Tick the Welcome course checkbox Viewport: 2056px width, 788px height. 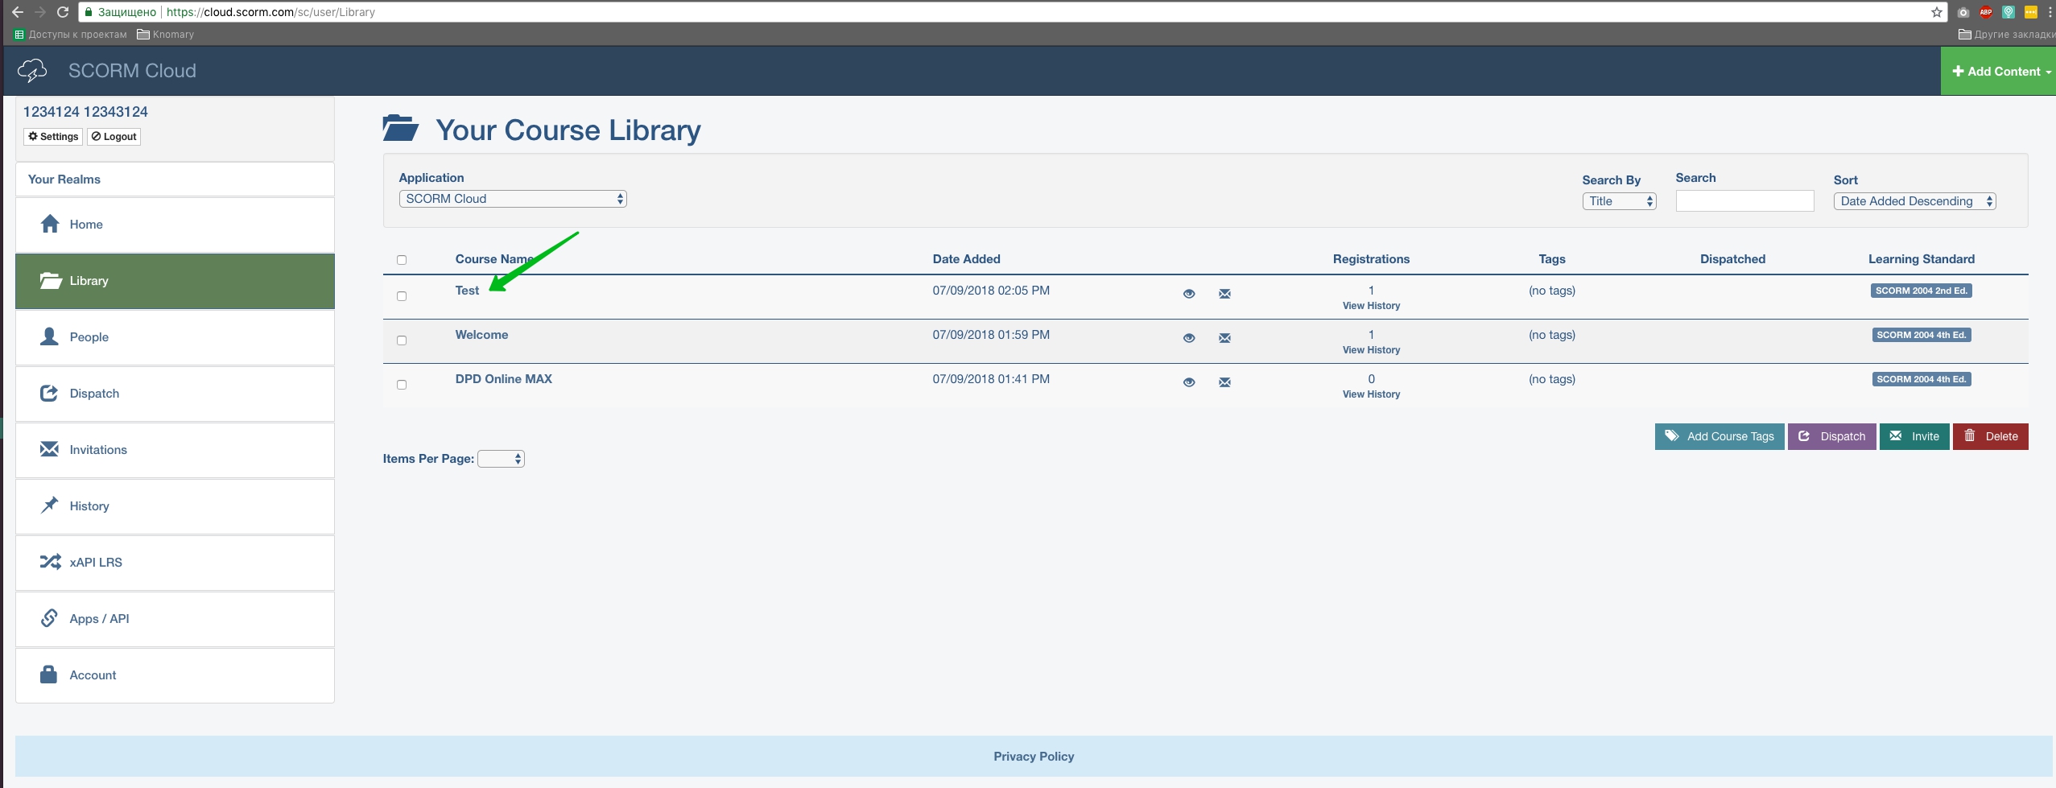(402, 340)
